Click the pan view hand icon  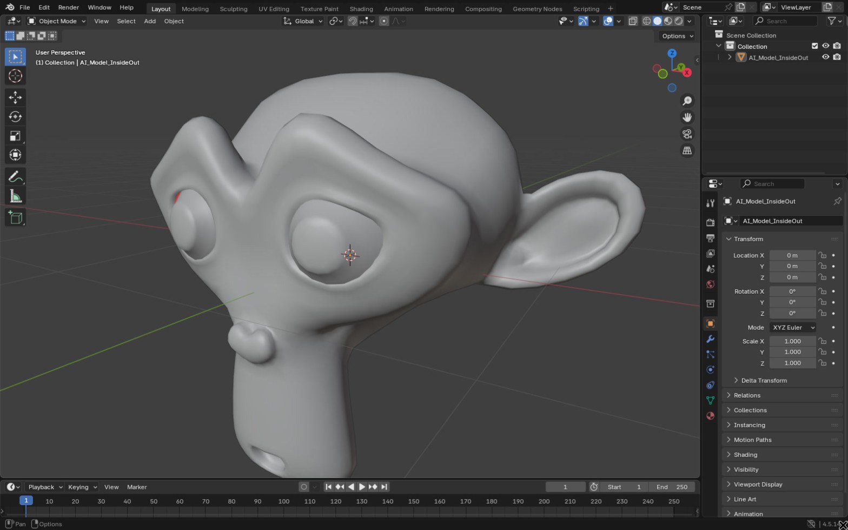point(687,117)
